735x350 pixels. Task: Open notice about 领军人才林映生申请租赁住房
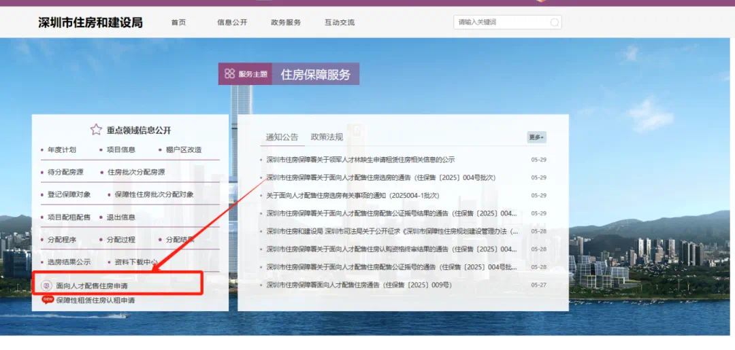click(361, 160)
